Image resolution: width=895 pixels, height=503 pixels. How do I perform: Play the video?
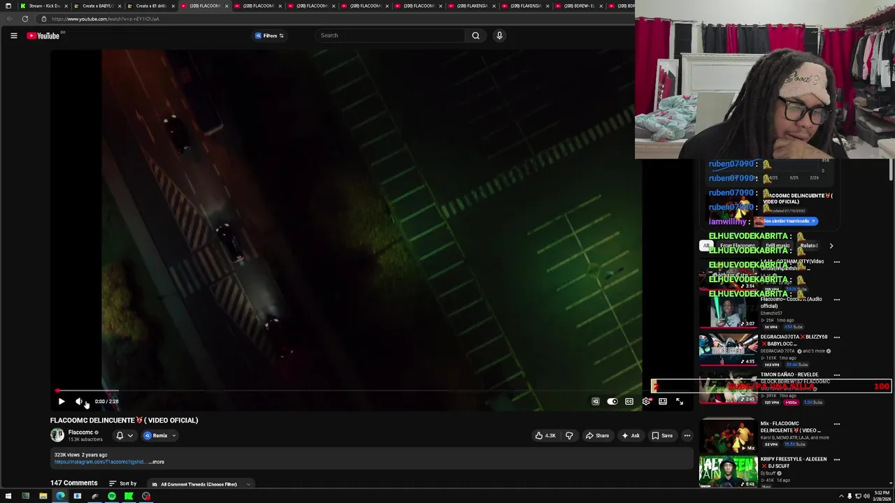point(61,402)
